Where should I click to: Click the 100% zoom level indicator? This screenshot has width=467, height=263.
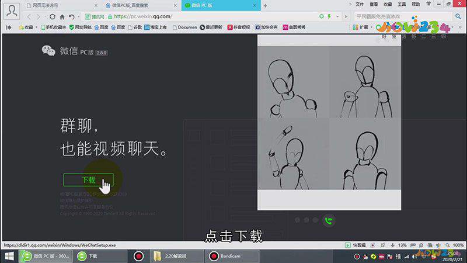click(x=458, y=245)
